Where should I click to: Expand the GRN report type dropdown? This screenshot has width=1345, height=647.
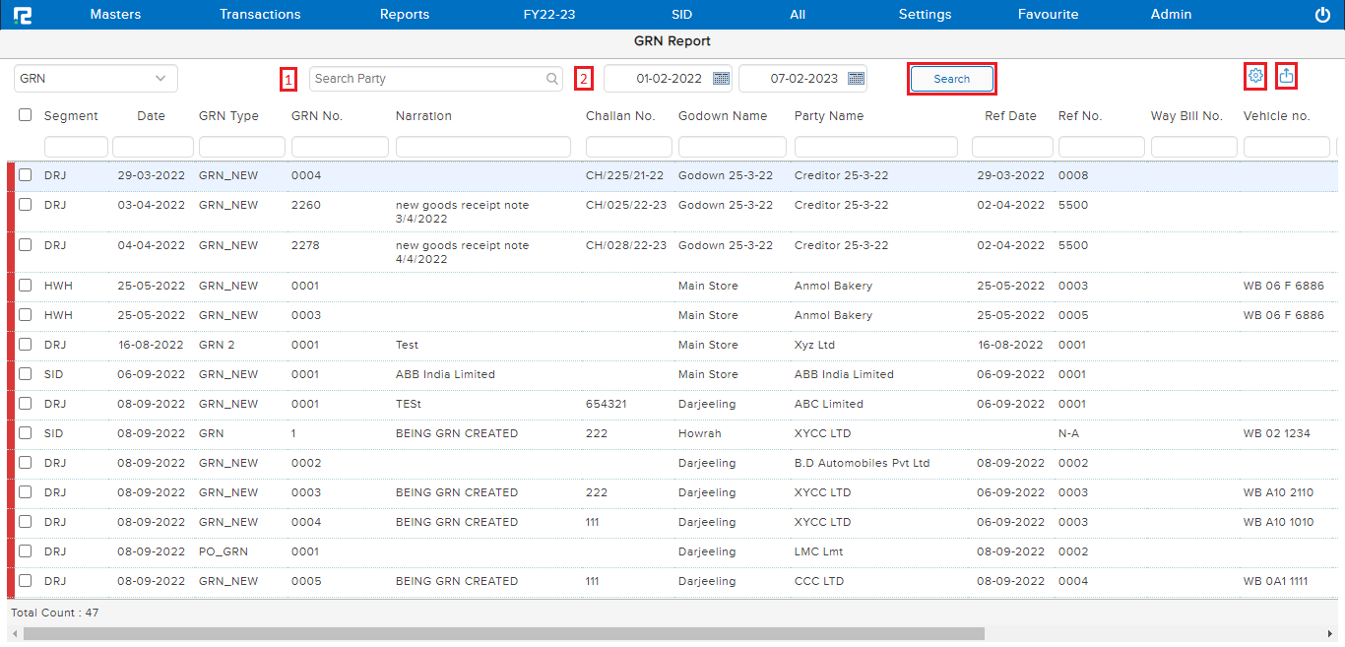(x=96, y=79)
